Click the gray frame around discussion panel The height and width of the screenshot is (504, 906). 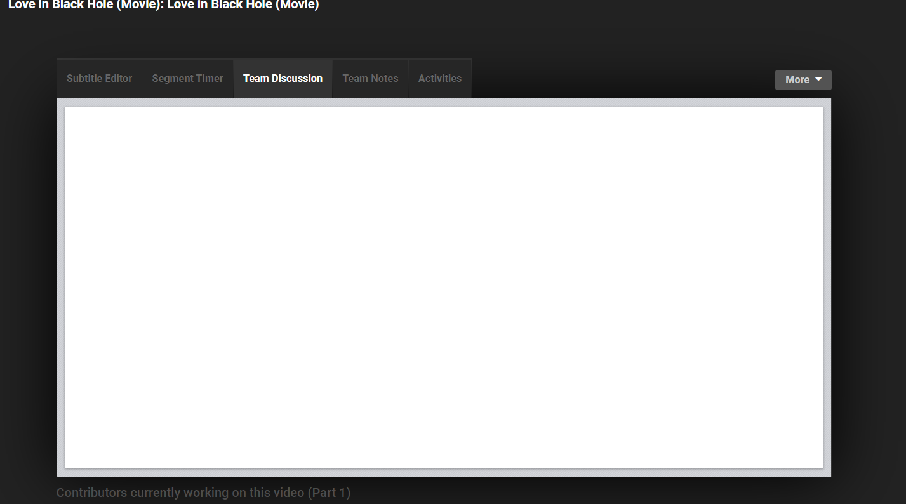(x=60, y=287)
